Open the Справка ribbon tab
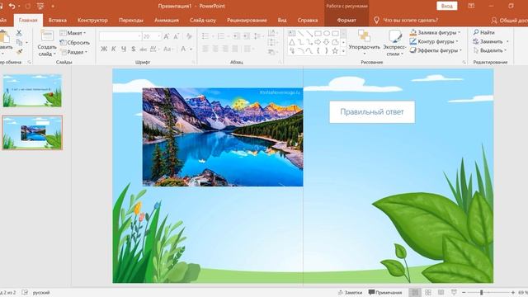This screenshot has height=297, width=528. click(308, 20)
